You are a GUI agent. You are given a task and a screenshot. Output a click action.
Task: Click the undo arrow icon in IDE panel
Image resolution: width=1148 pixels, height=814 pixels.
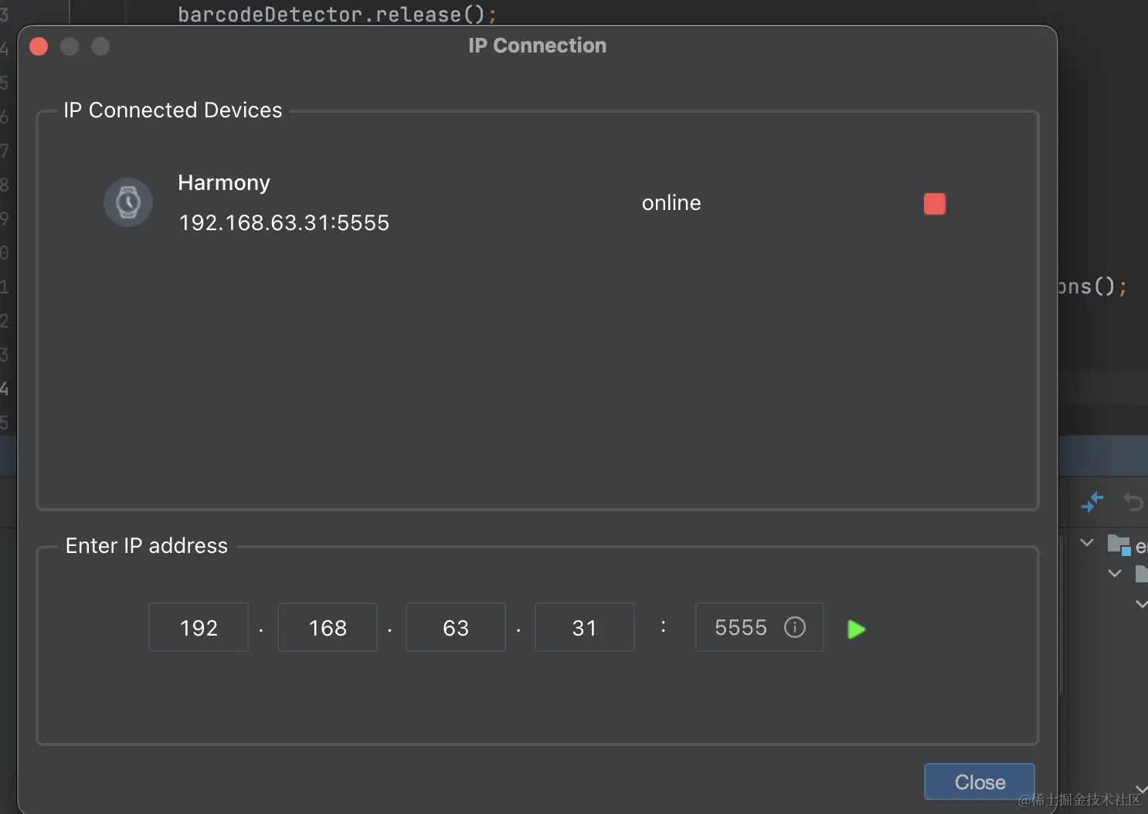coord(1133,502)
